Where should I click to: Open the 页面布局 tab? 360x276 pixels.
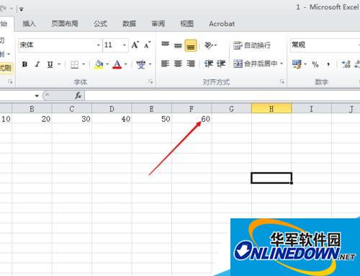65,24
